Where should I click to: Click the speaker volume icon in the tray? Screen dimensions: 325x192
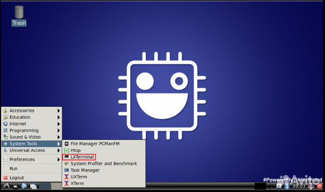(269, 187)
